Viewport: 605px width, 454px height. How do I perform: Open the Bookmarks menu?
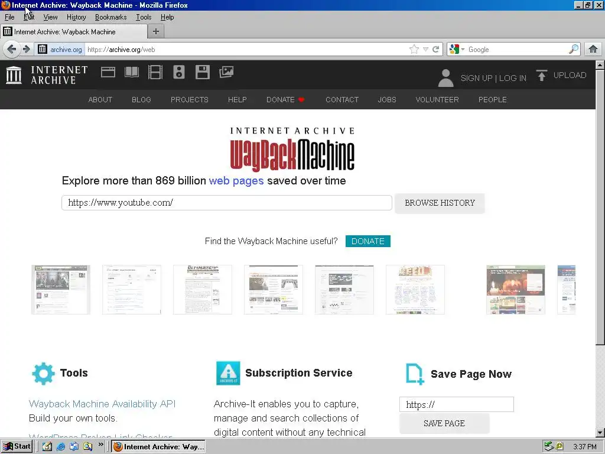[110, 17]
